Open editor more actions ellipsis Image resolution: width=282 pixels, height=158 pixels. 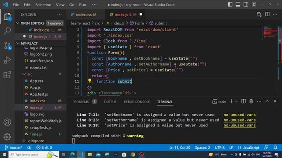click(x=275, y=14)
